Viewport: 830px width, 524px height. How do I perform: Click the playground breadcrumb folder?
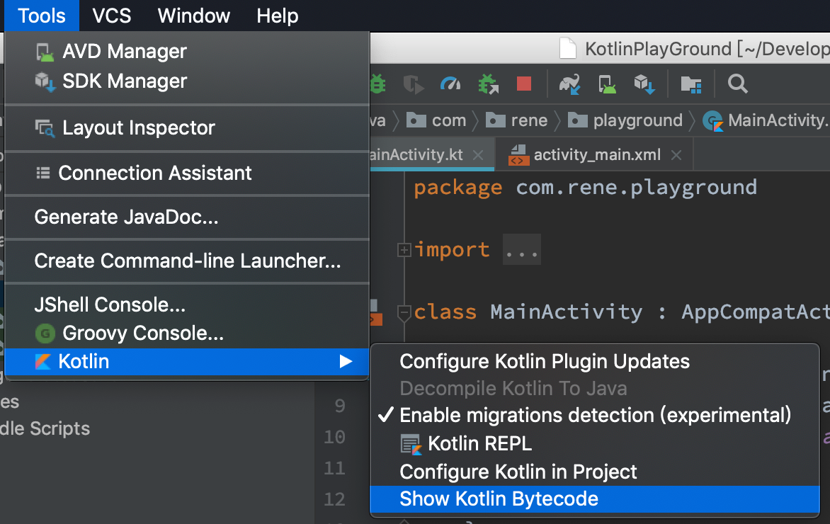pyautogui.click(x=637, y=120)
